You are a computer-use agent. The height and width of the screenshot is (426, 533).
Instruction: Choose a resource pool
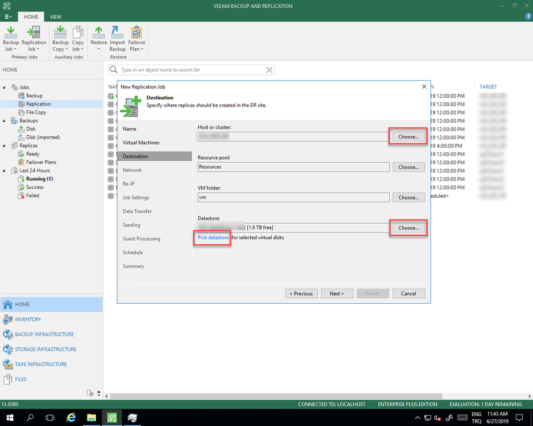click(x=409, y=167)
